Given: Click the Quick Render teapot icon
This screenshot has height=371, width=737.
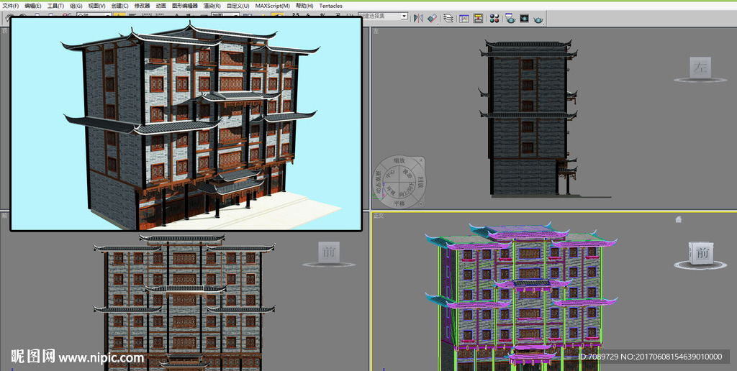Looking at the screenshot, I should click(538, 18).
